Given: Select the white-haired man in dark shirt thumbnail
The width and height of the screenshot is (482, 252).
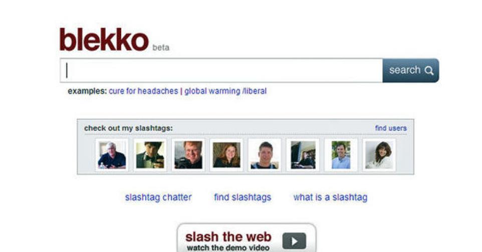Looking at the screenshot, I should [x=112, y=155].
